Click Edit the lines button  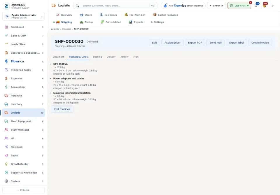[x=62, y=109]
